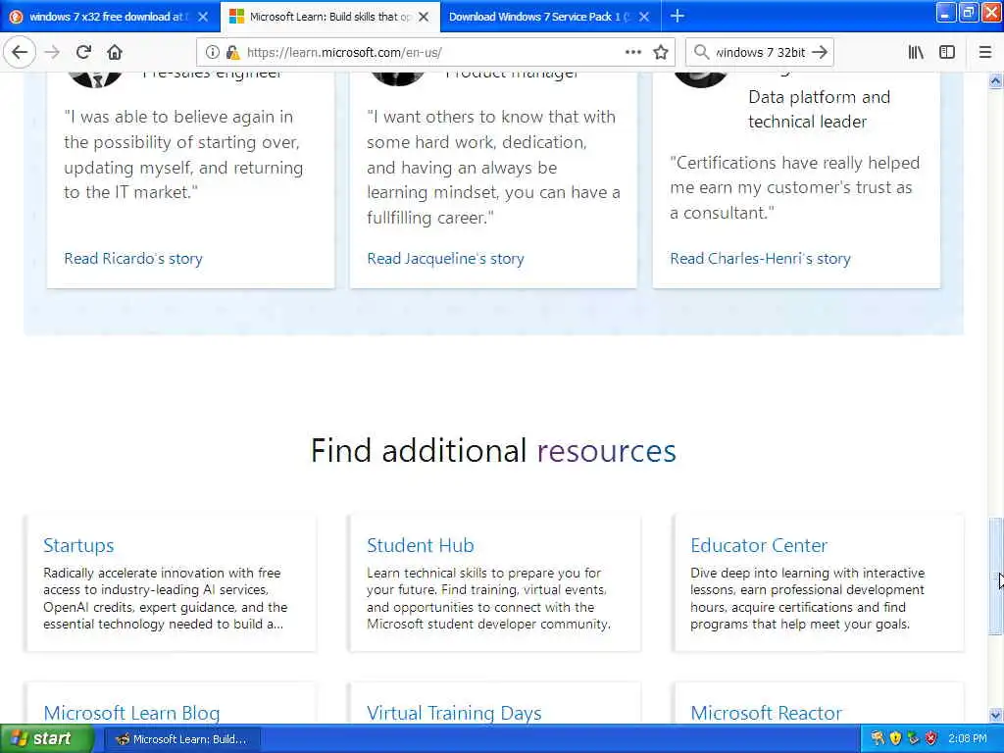Open the Library icon in toolbar
This screenshot has height=753, width=1004.
coord(916,53)
